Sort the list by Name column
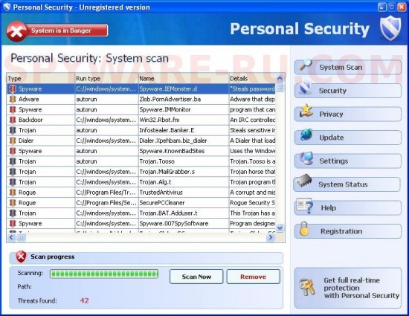 coord(184,79)
